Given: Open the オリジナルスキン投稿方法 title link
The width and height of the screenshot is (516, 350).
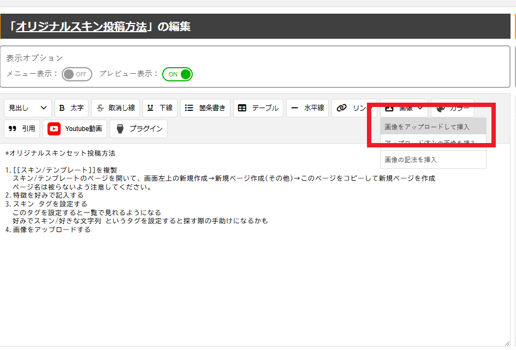Looking at the screenshot, I should [82, 27].
